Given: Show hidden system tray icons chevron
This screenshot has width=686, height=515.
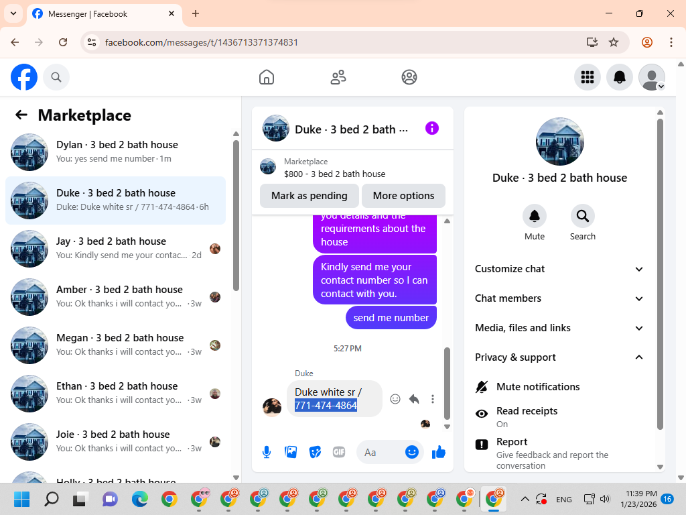Looking at the screenshot, I should (525, 499).
